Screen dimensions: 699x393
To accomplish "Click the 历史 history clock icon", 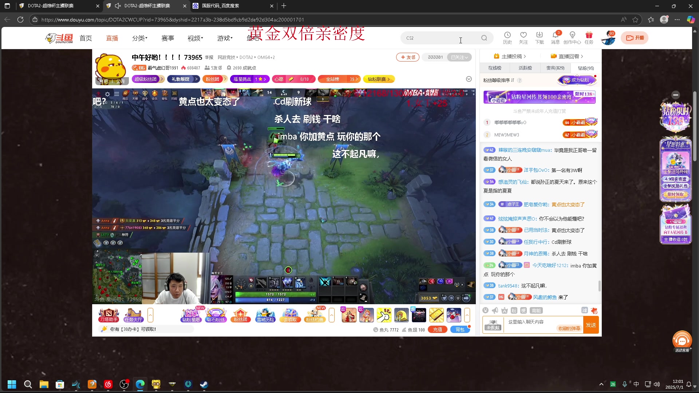I will (507, 37).
